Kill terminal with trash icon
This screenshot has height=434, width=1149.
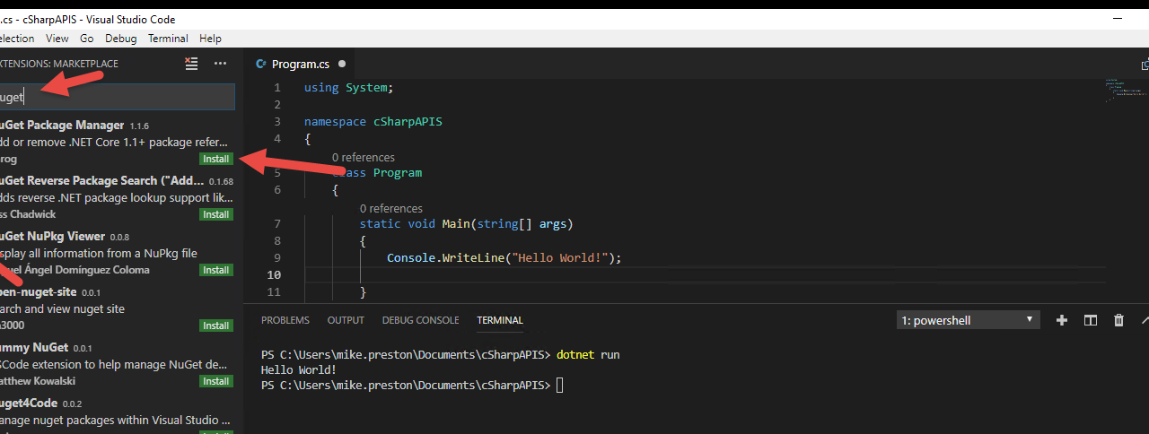(1118, 320)
